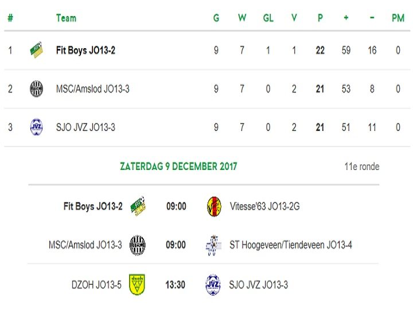Open the 13:30 DZOH match details
413x310 pixels.
175,285
